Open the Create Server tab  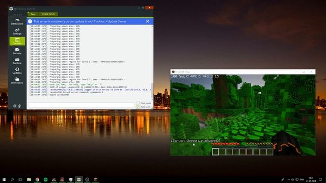(48, 14)
